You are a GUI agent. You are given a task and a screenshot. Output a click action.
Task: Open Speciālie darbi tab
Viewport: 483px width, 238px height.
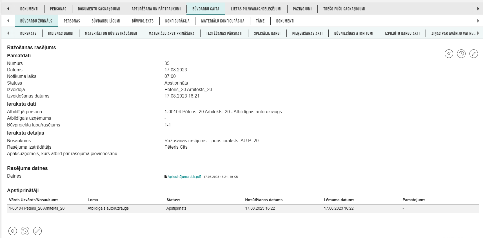[x=267, y=33]
